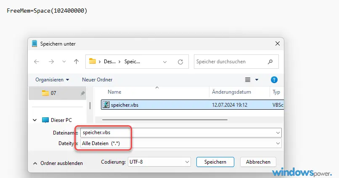This screenshot has width=339, height=178.
Task: Open the Codierung UTF-8 dropdown
Action: point(159,162)
